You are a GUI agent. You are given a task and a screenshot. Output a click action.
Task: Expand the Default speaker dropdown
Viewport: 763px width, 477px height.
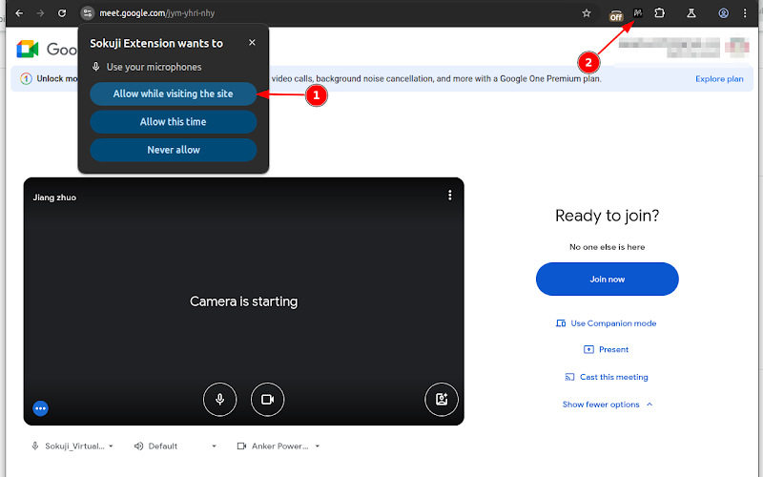(x=175, y=446)
